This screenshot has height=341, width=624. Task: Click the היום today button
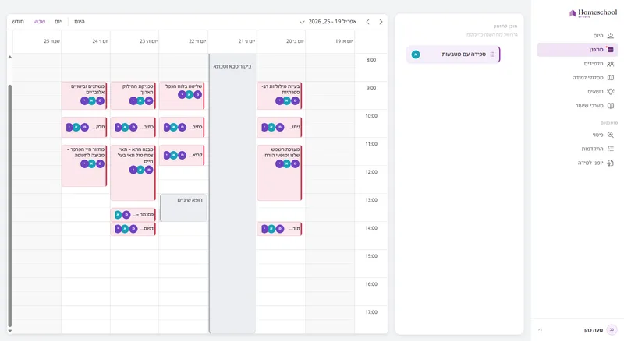[80, 22]
